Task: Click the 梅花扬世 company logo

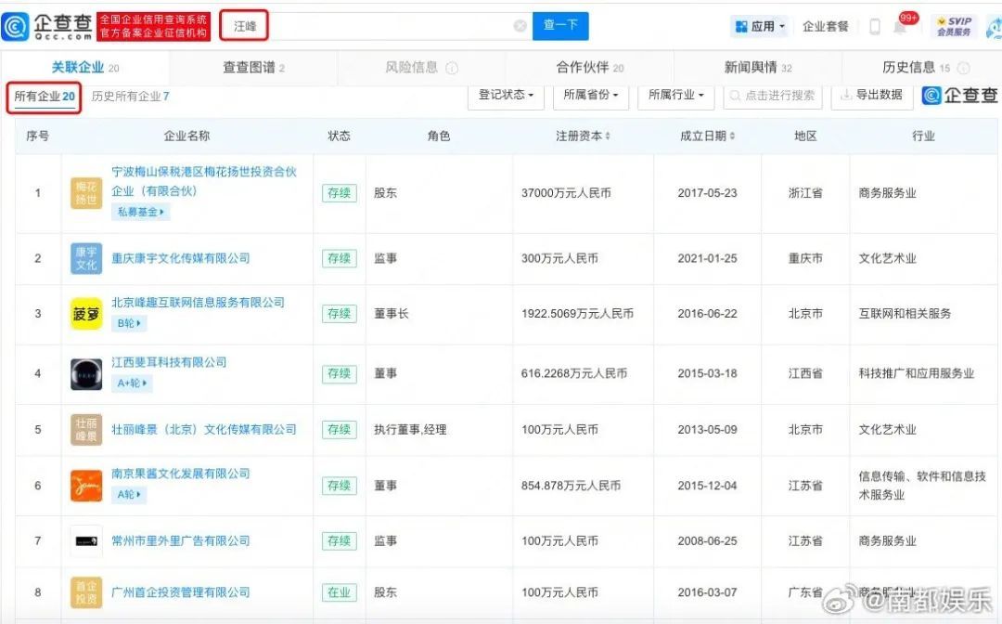Action: click(86, 193)
